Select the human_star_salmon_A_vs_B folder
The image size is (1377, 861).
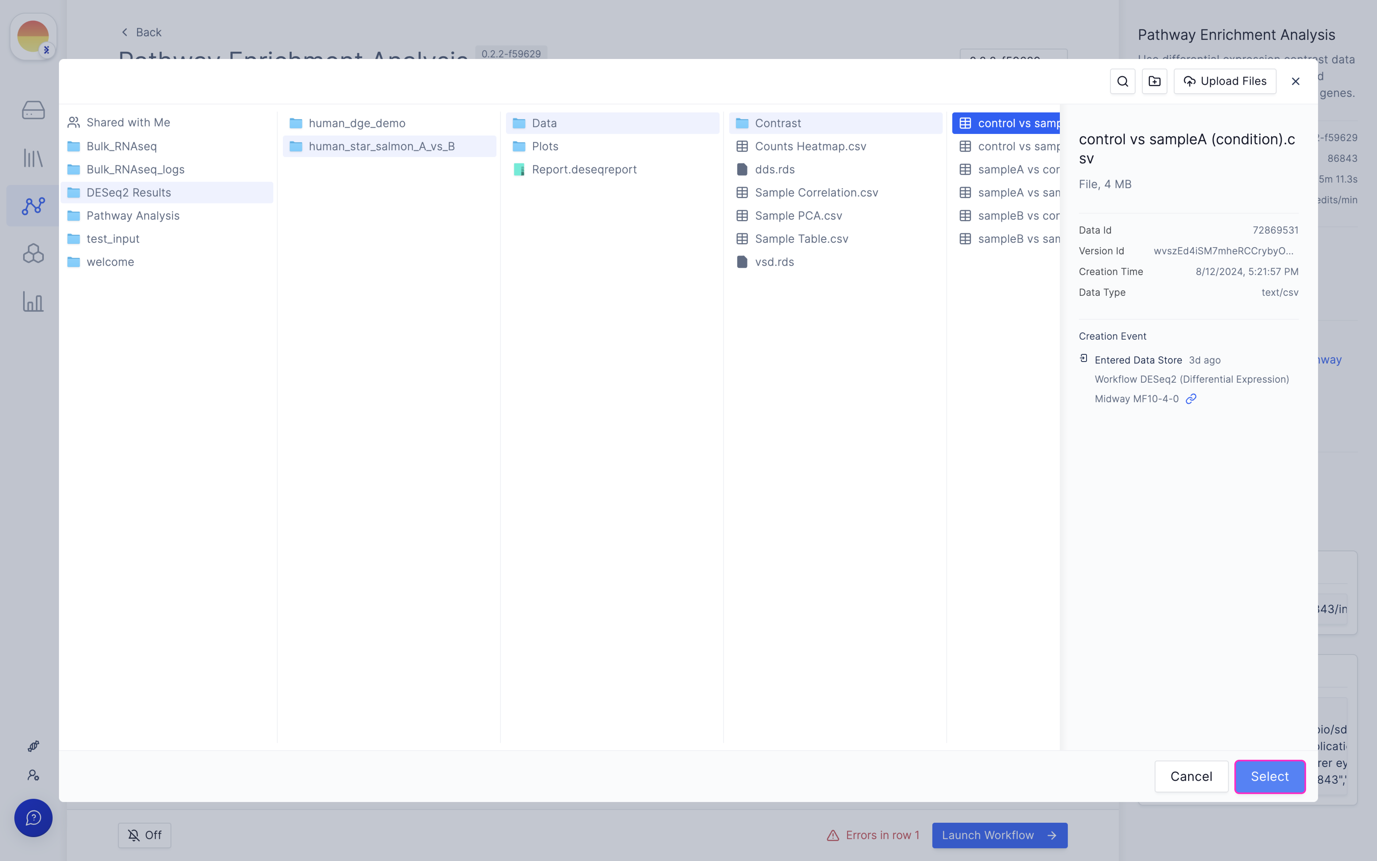point(390,146)
